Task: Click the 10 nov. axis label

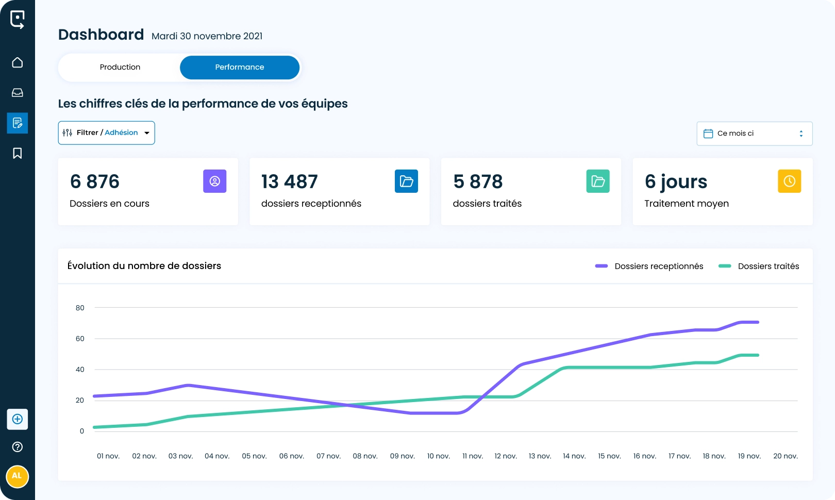Action: pos(439,456)
